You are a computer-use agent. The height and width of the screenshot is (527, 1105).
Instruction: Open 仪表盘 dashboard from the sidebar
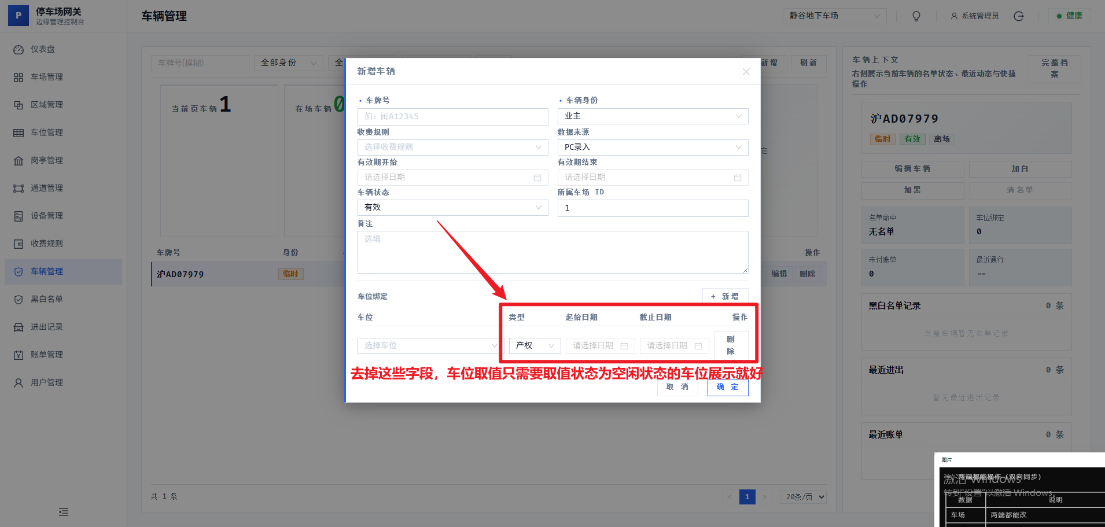coord(43,49)
